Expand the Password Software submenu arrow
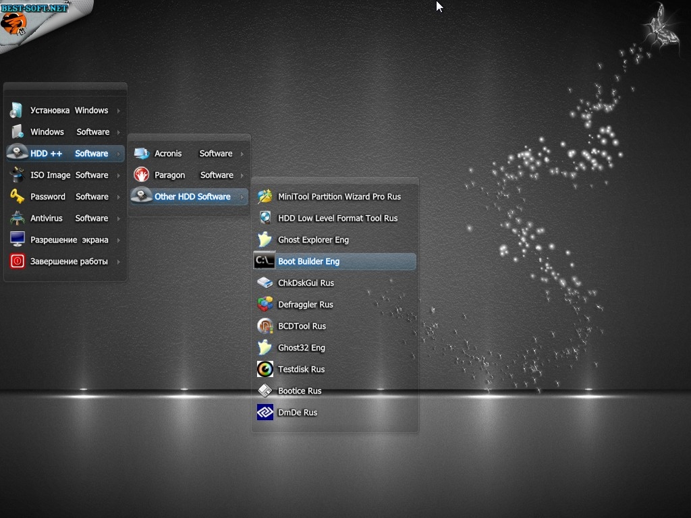691x518 pixels. [x=119, y=197]
